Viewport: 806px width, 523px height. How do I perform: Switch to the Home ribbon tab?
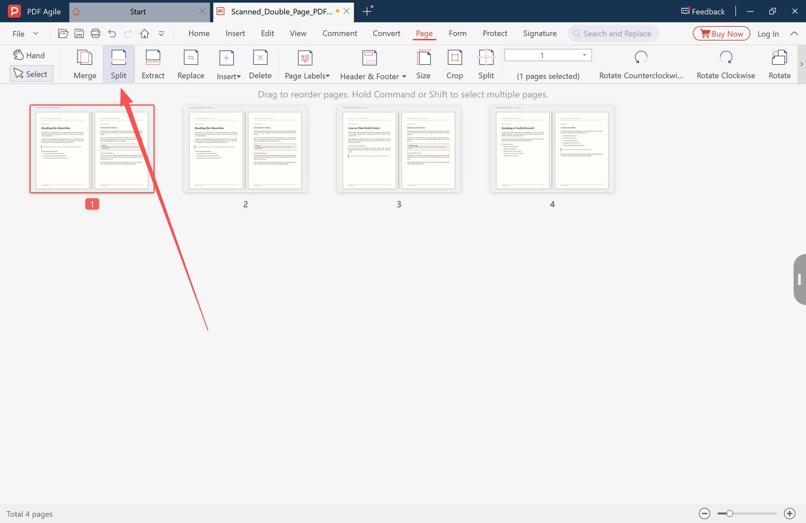coord(199,33)
